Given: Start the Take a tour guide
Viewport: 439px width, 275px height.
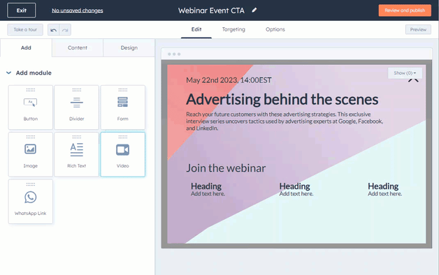Looking at the screenshot, I should (x=25, y=29).
